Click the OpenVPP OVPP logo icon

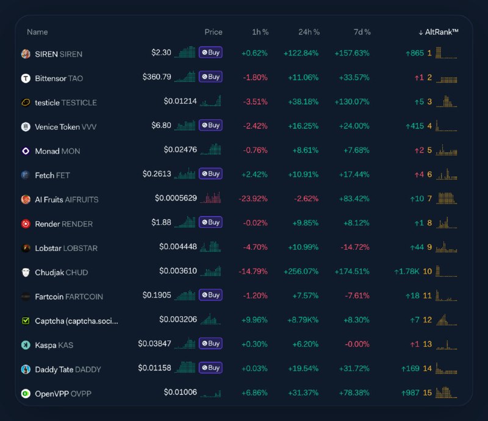tap(26, 394)
